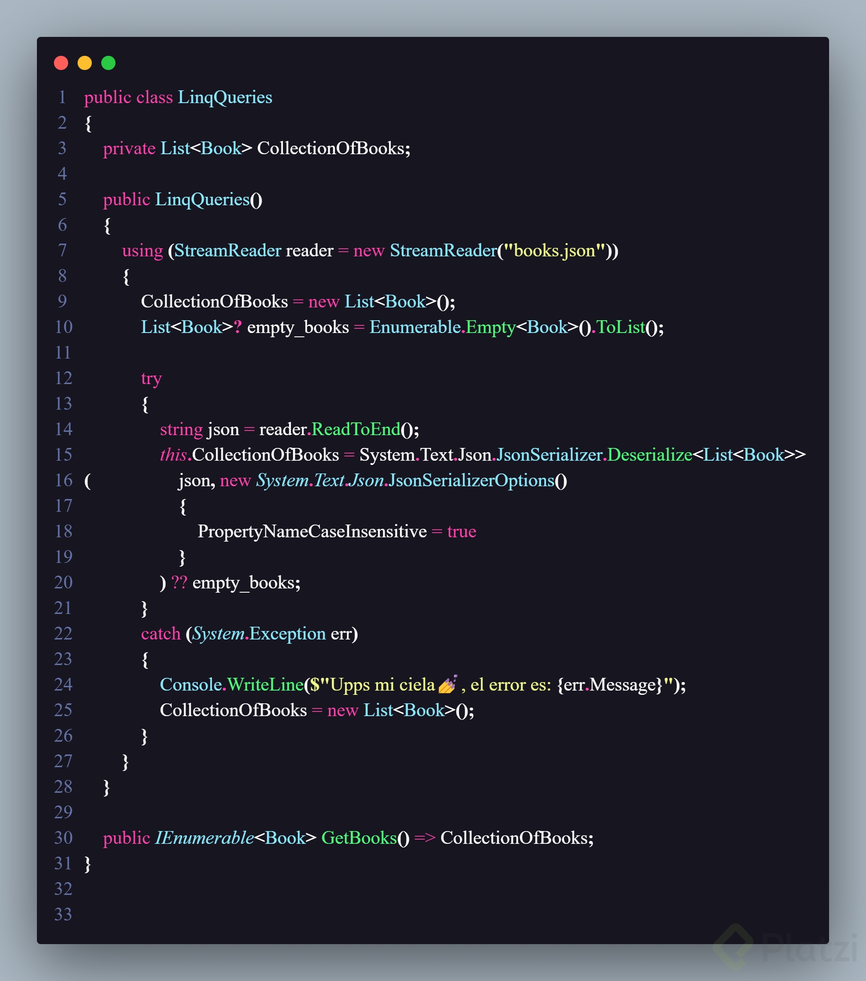
Task: Click "PropertyNameCaseInsensitive" property
Action: [x=312, y=532]
